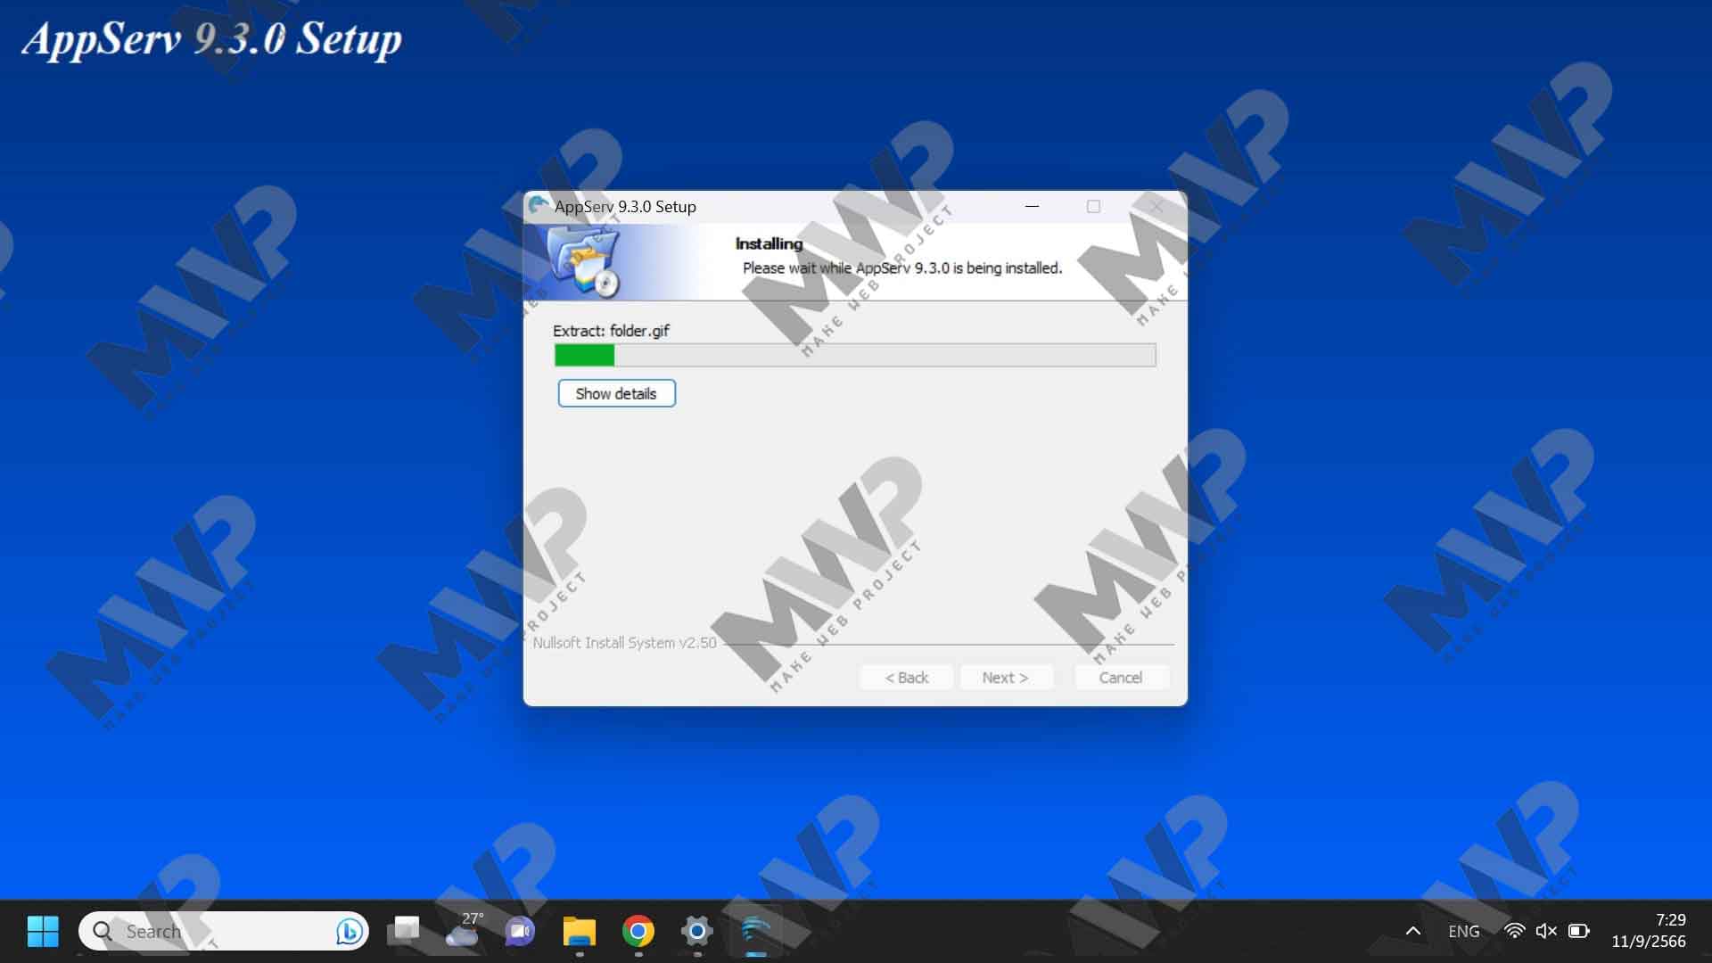The width and height of the screenshot is (1712, 963).
Task: Show hidden system tray icons
Action: (x=1413, y=931)
